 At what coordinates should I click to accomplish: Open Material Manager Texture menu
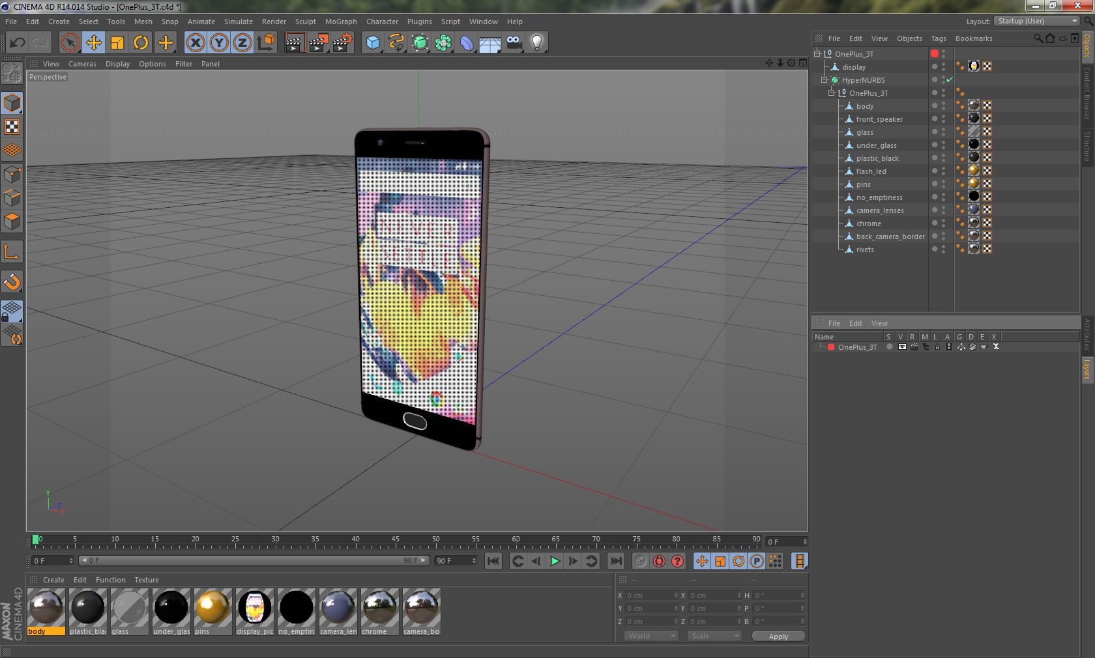pyautogui.click(x=147, y=580)
